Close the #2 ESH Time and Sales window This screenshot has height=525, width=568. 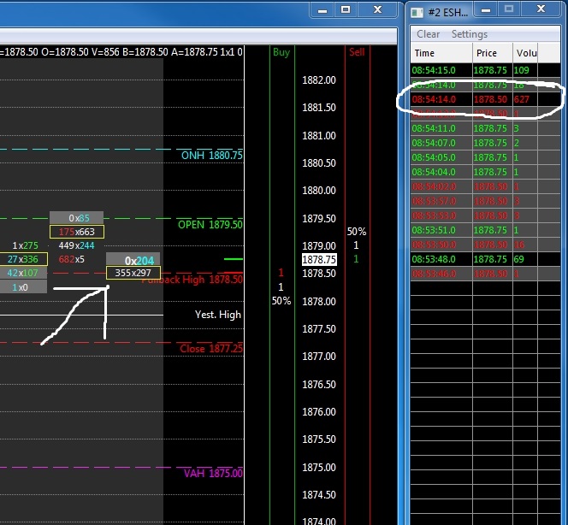pos(541,9)
